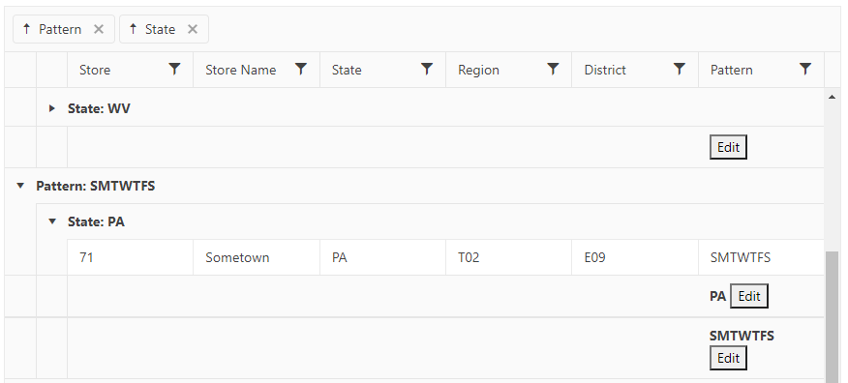Open the Pattern column filter funnel
848x383 pixels.
tap(805, 69)
